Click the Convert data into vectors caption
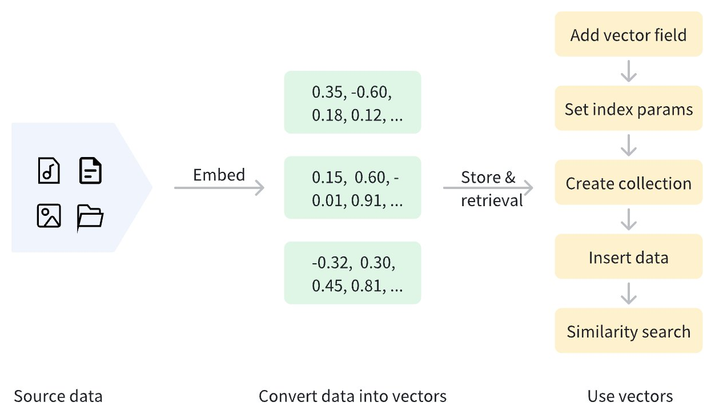715x414 pixels. point(352,396)
